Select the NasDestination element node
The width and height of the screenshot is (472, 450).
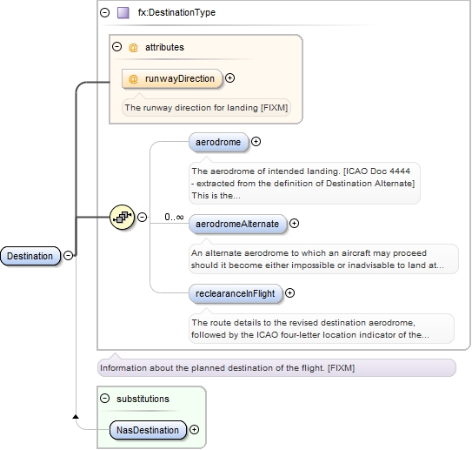coord(148,430)
